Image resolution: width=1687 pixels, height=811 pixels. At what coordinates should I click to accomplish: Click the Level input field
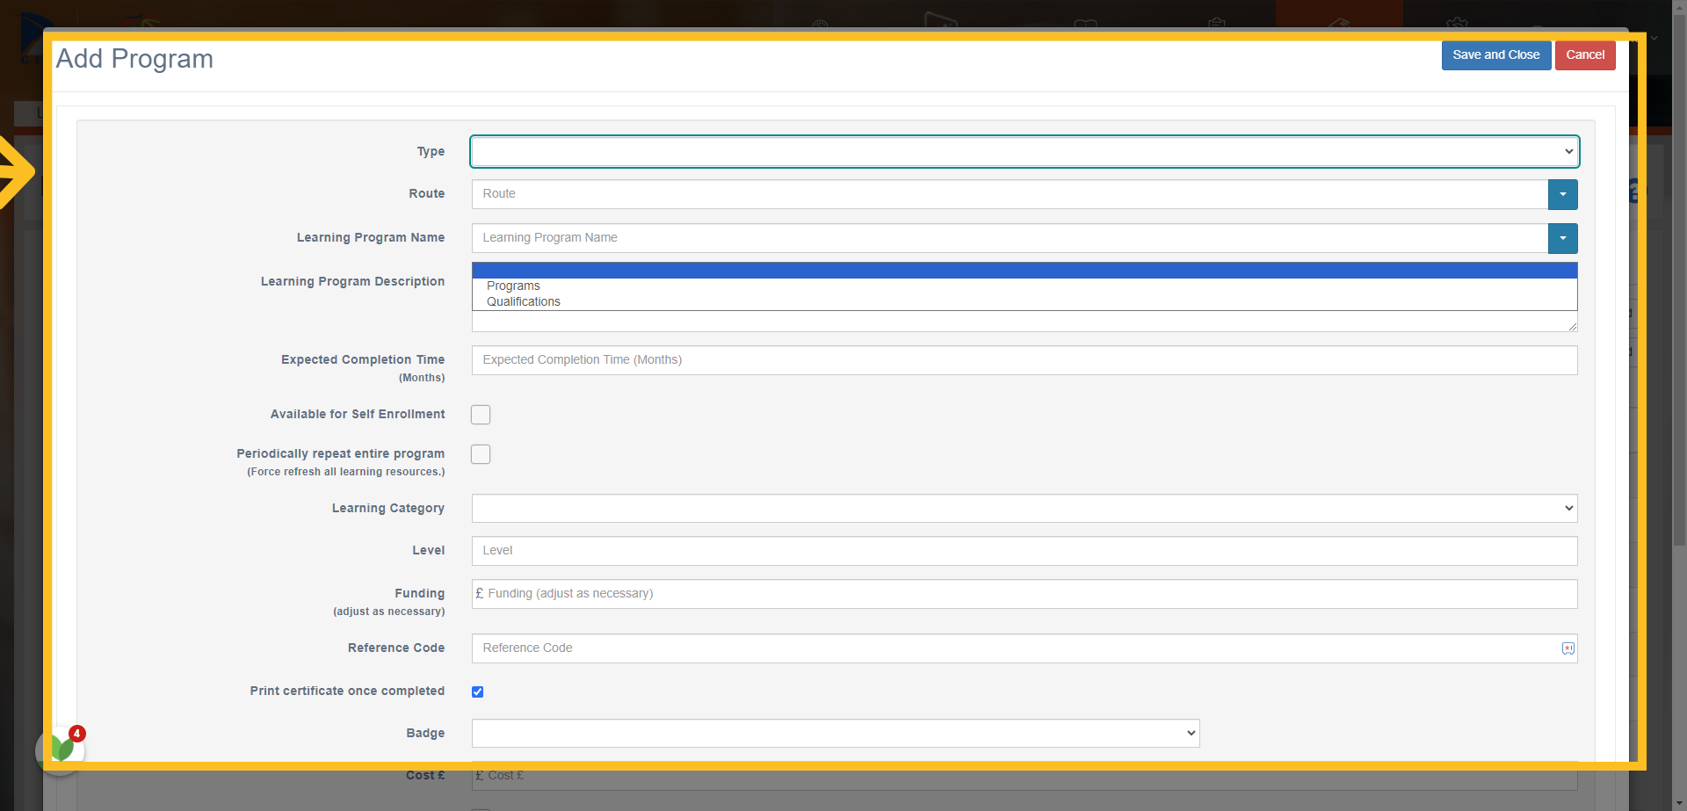pos(1025,551)
